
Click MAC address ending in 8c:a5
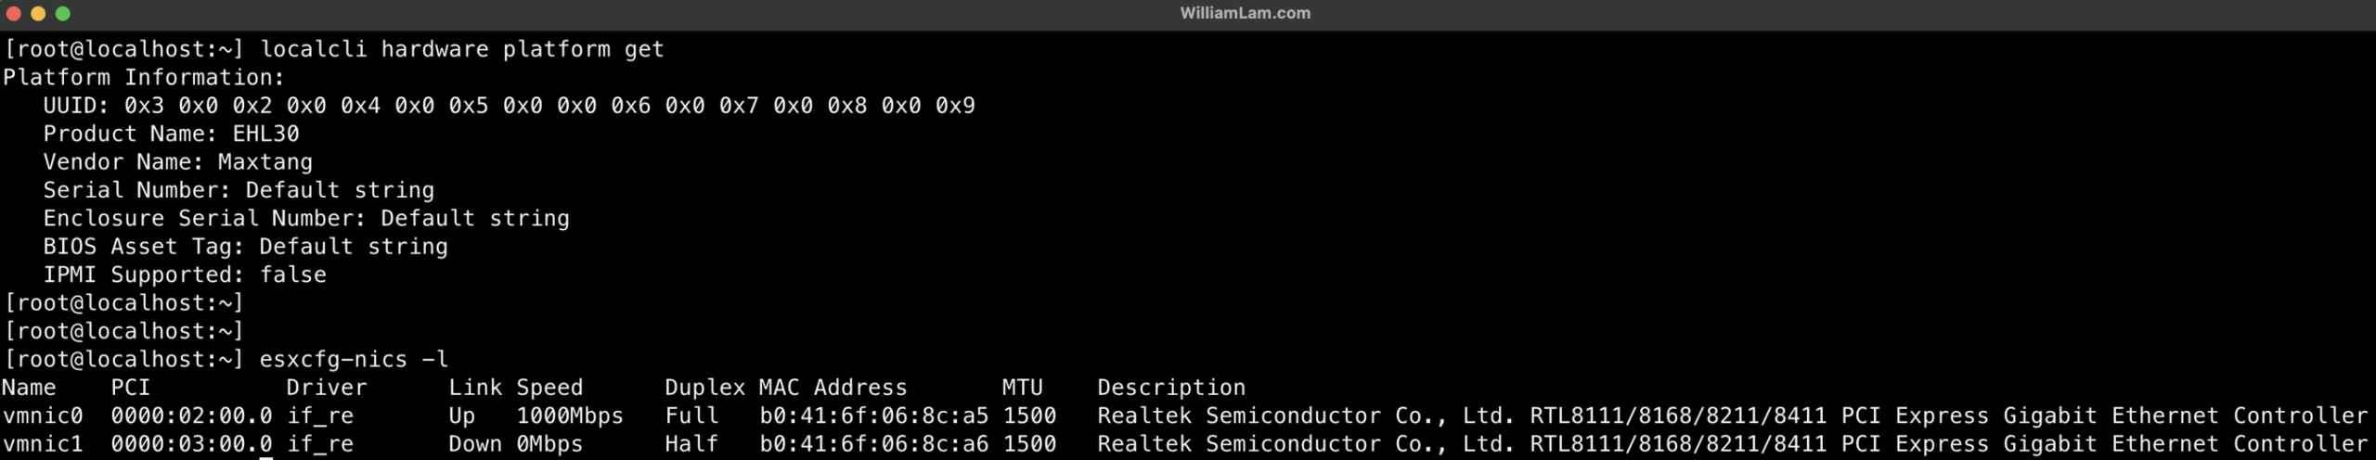873,416
